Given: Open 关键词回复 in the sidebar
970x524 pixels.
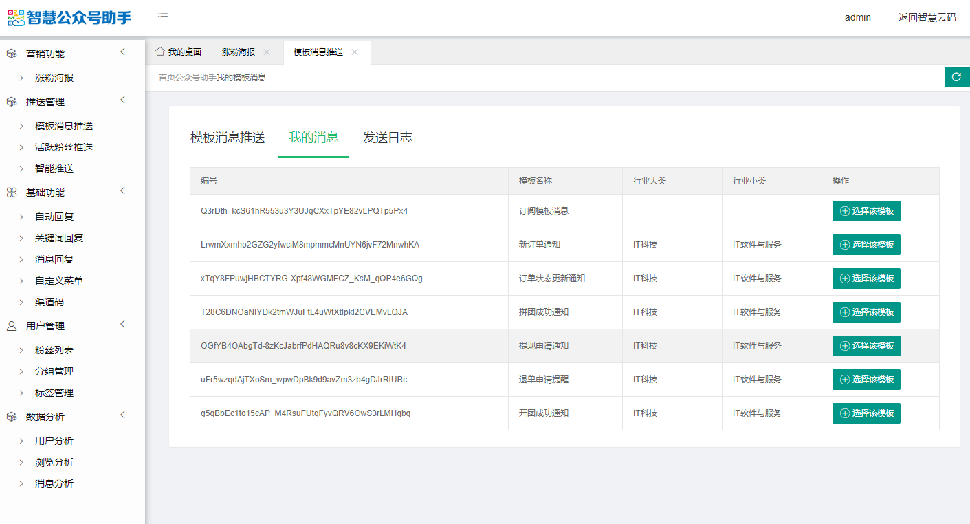Looking at the screenshot, I should tap(59, 238).
